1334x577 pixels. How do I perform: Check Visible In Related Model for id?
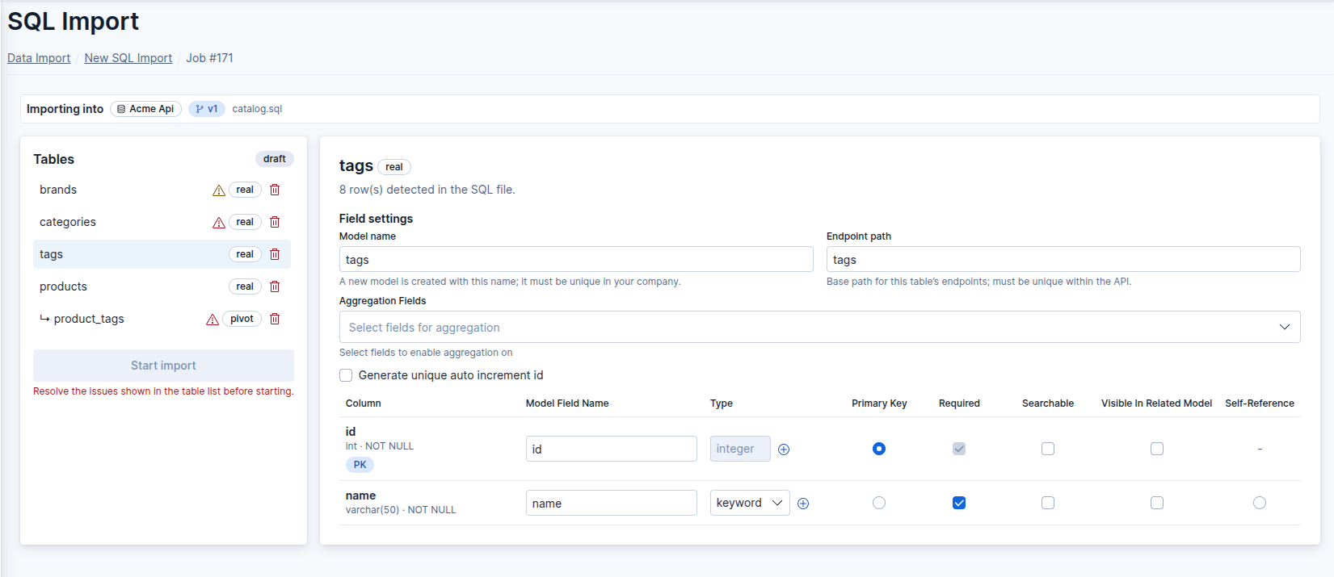[1157, 449]
